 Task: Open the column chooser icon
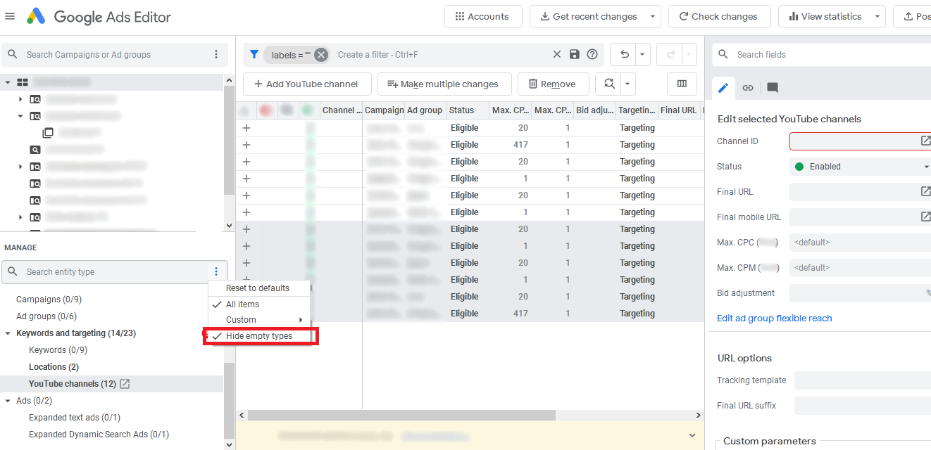coord(682,84)
